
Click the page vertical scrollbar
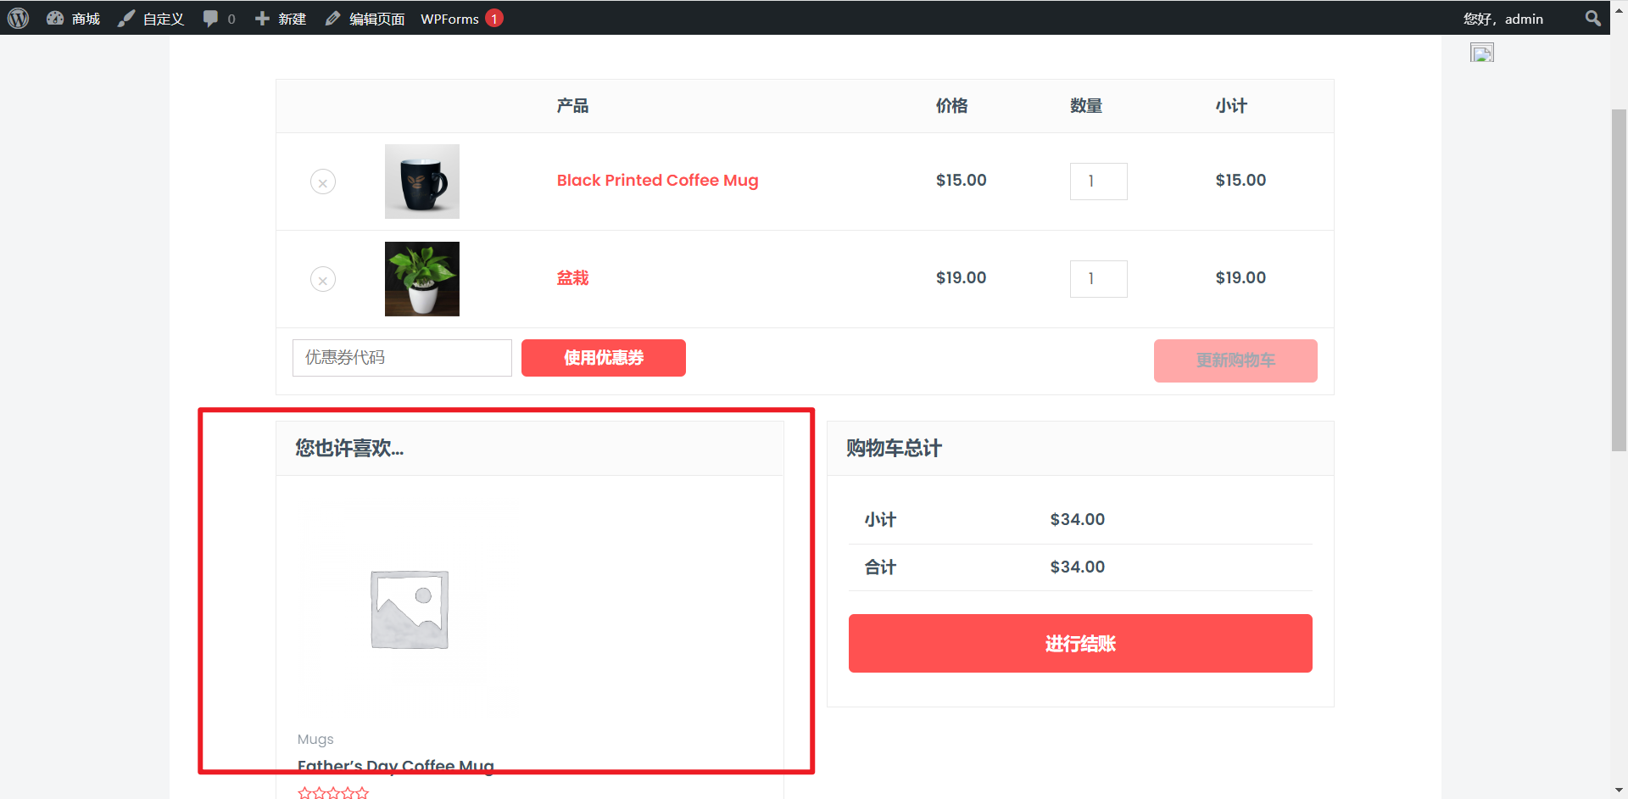pos(1619,280)
